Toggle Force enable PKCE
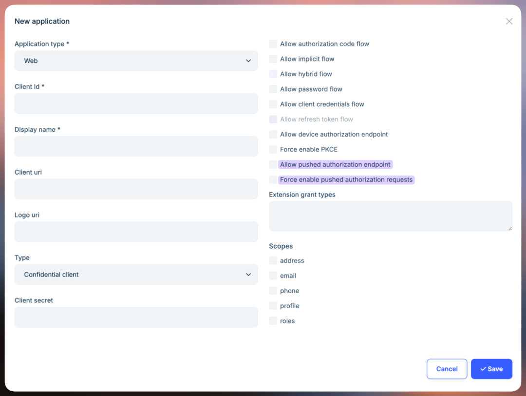This screenshot has width=526, height=396. [x=273, y=149]
